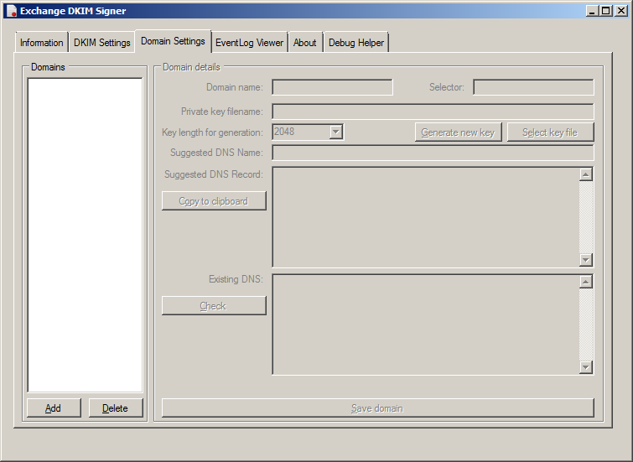
Task: Open the Key length for generation dropdown
Action: click(x=336, y=132)
